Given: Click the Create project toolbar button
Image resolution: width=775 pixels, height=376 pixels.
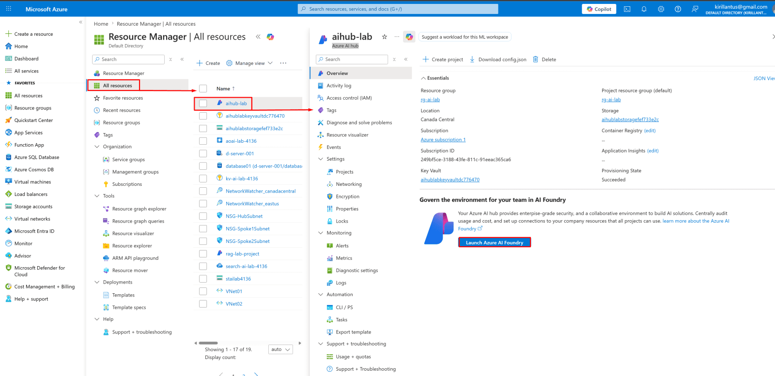Looking at the screenshot, I should click(443, 60).
